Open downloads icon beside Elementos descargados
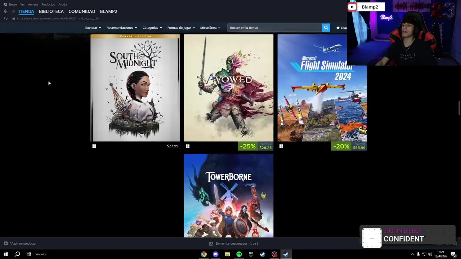This screenshot has width=461, height=259. pos(211,244)
